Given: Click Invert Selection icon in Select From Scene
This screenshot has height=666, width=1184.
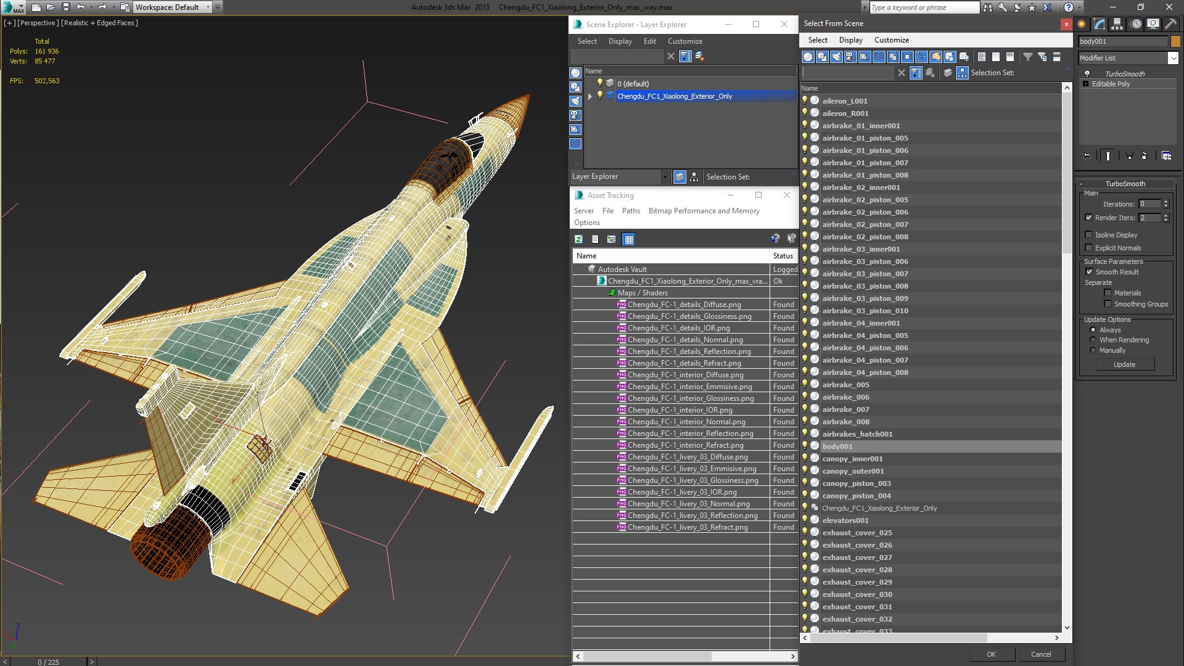Looking at the screenshot, I should pyautogui.click(x=1010, y=57).
